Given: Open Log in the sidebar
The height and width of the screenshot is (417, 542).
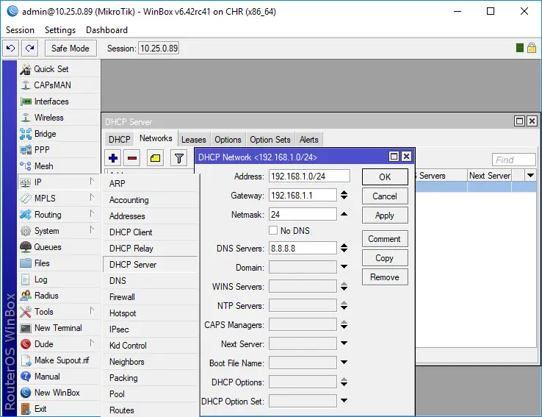Looking at the screenshot, I should coord(59,279).
